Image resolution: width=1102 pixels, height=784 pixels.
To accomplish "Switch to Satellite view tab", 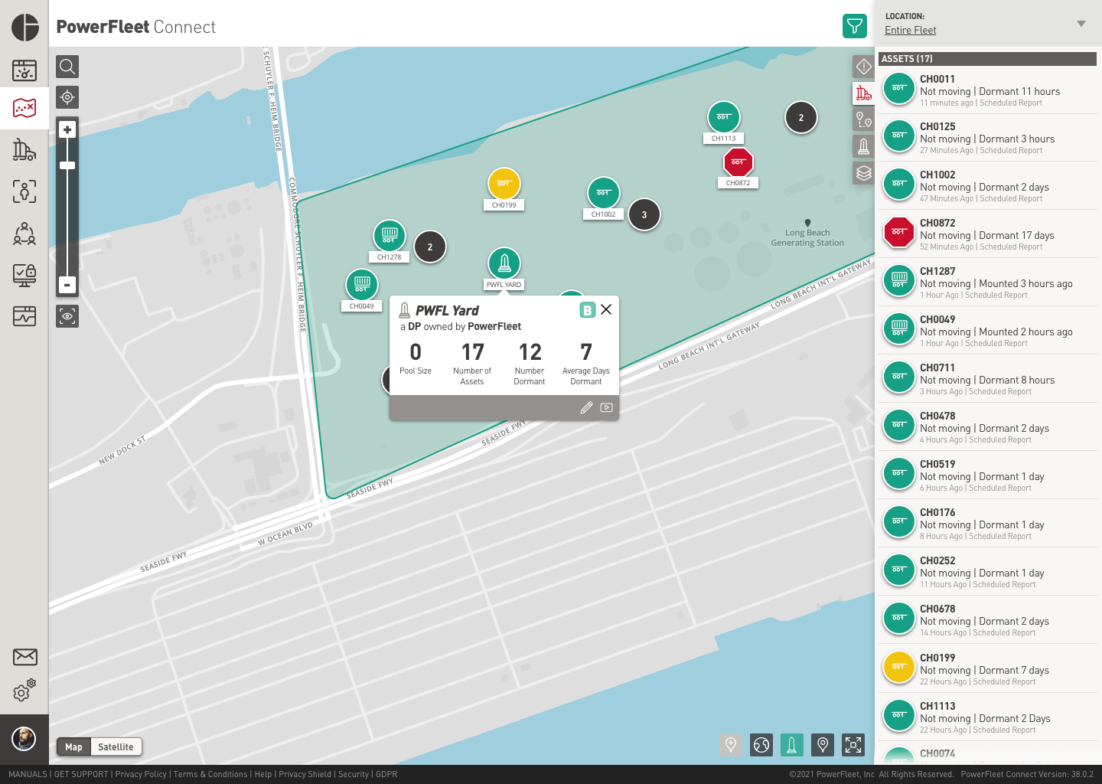I will 116,746.
